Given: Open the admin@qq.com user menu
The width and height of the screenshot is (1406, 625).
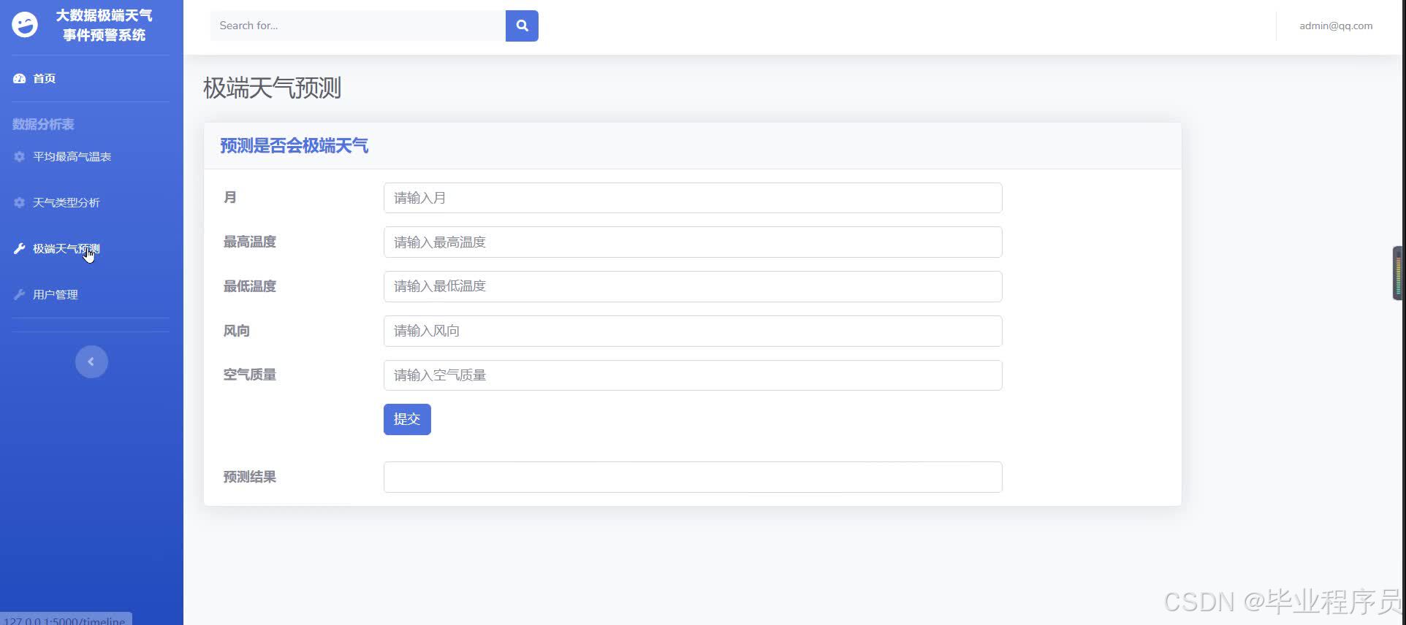Looking at the screenshot, I should [1336, 26].
